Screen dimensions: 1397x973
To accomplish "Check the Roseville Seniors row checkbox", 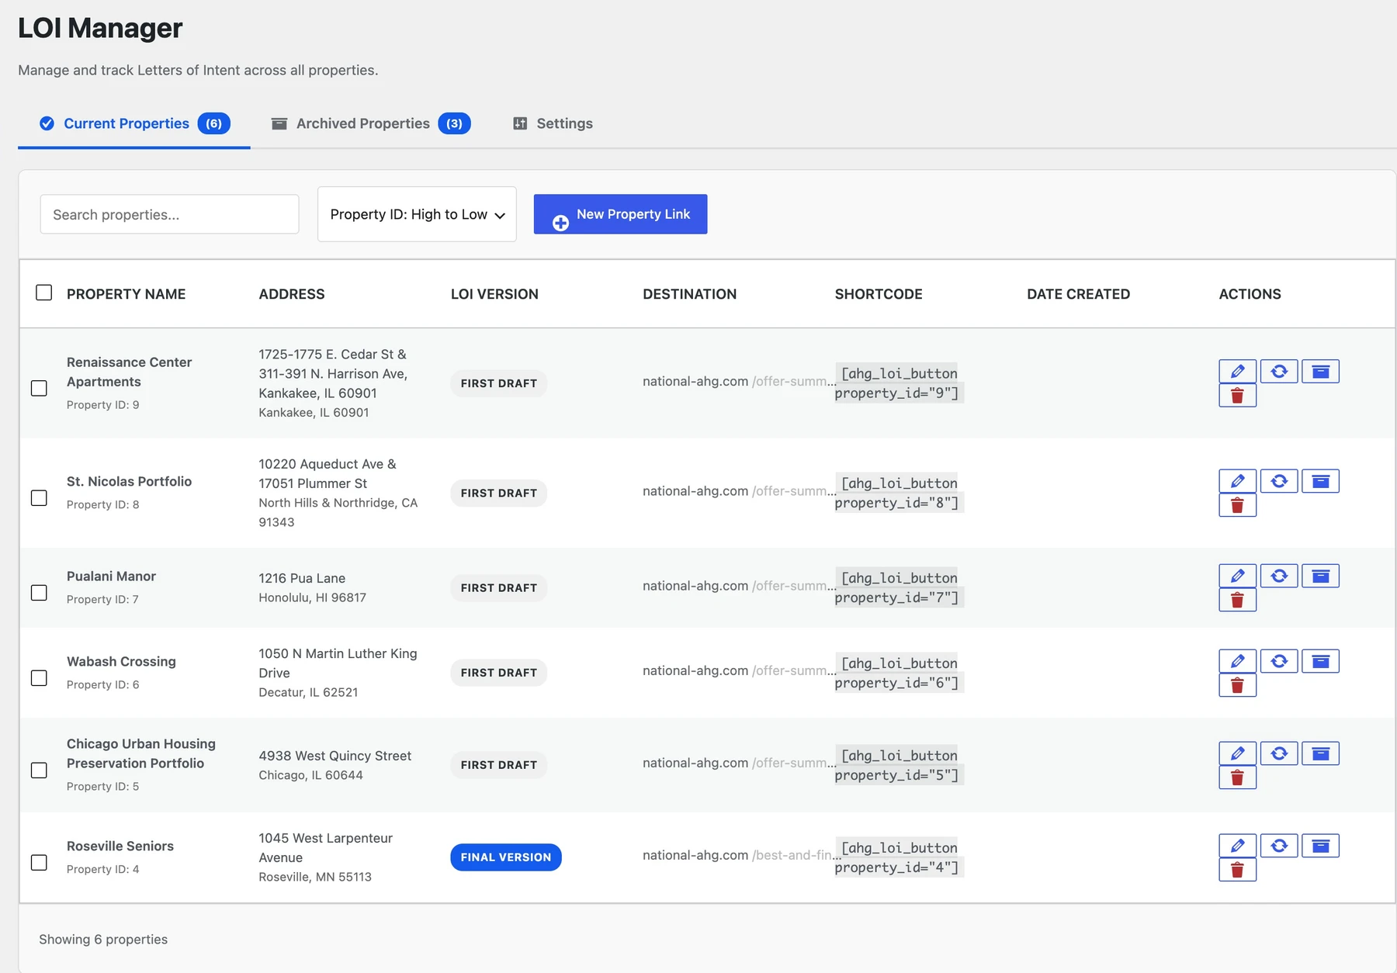I will click(x=39, y=863).
